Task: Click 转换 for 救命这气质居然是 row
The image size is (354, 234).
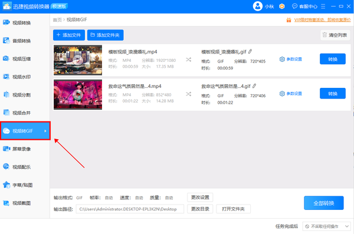Action: click(x=333, y=93)
